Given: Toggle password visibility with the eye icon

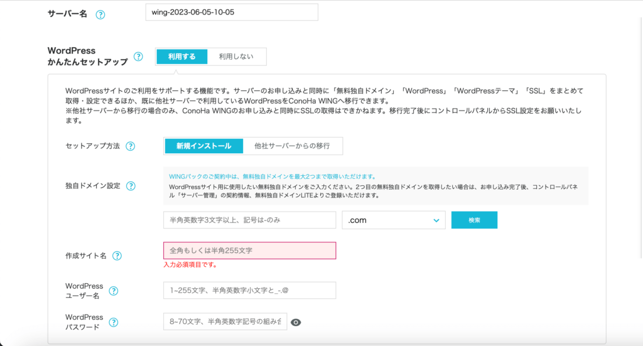Looking at the screenshot, I should click(296, 323).
